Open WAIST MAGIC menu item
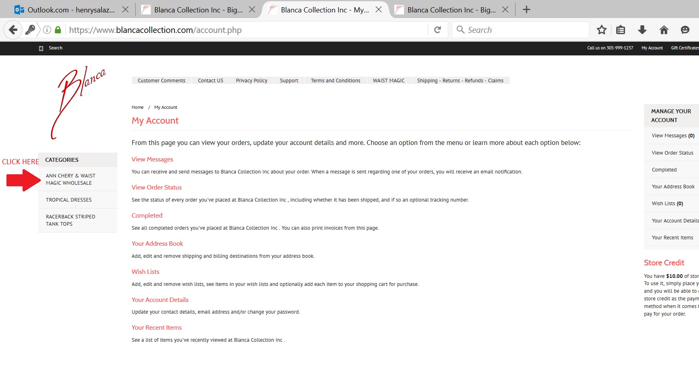This screenshot has width=699, height=367. coord(388,80)
